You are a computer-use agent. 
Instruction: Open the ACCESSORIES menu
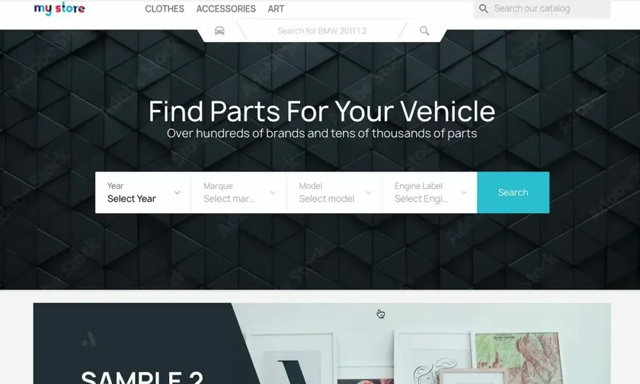click(226, 8)
